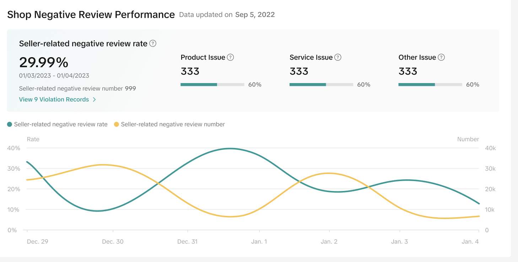Select the Jan. 1 date on the chart axis
518x262 pixels.
(x=259, y=242)
